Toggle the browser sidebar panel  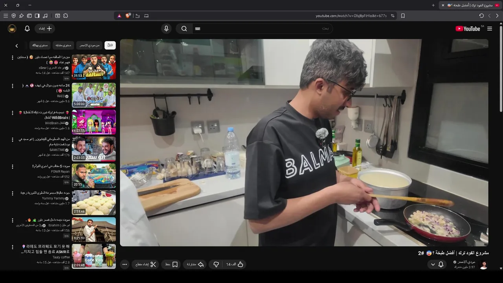(x=37, y=16)
